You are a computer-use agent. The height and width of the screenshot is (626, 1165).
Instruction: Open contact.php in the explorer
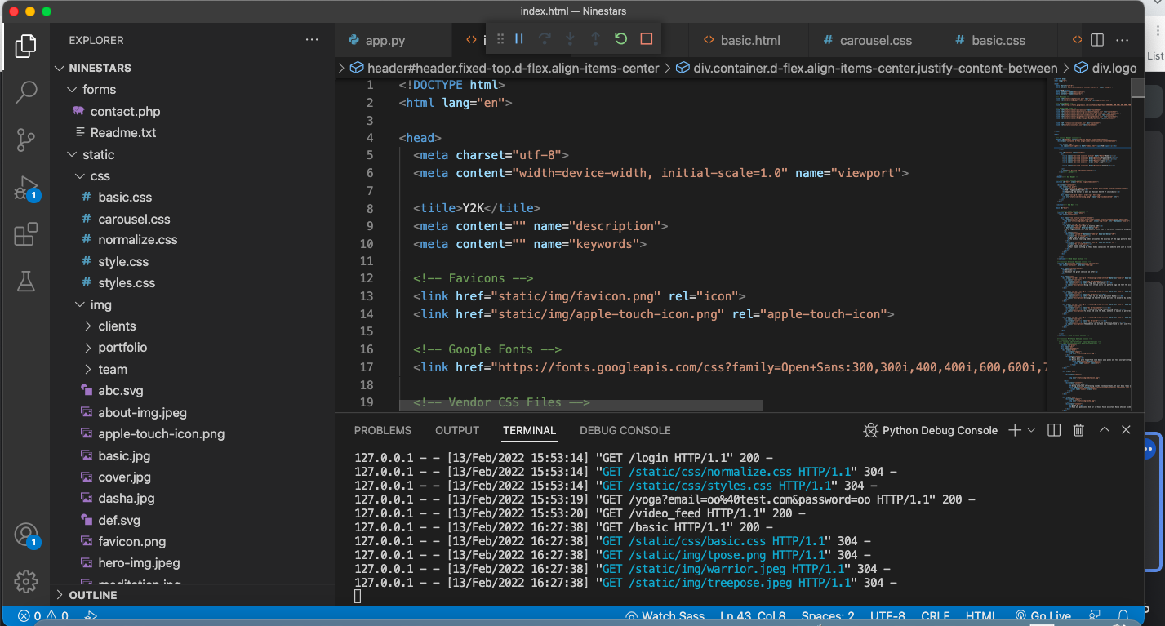pos(125,111)
